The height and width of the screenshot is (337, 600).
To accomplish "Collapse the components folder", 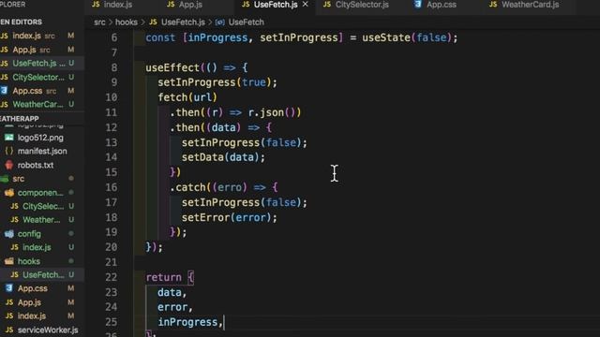I will tap(39, 193).
